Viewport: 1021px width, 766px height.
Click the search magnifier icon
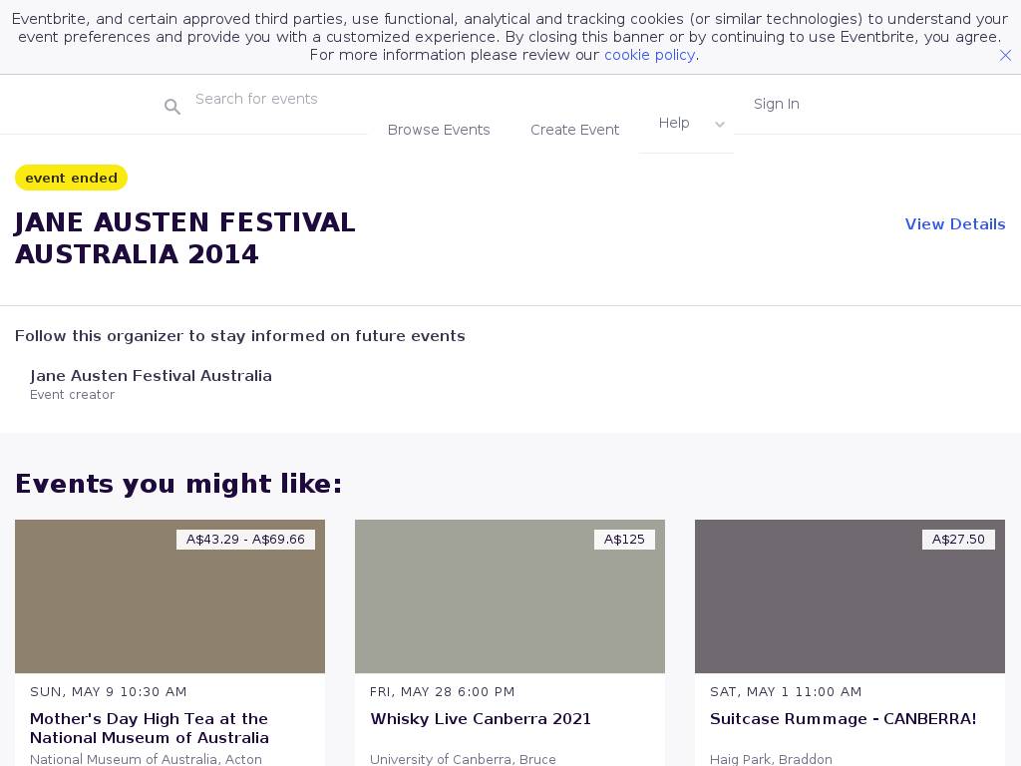(x=172, y=107)
